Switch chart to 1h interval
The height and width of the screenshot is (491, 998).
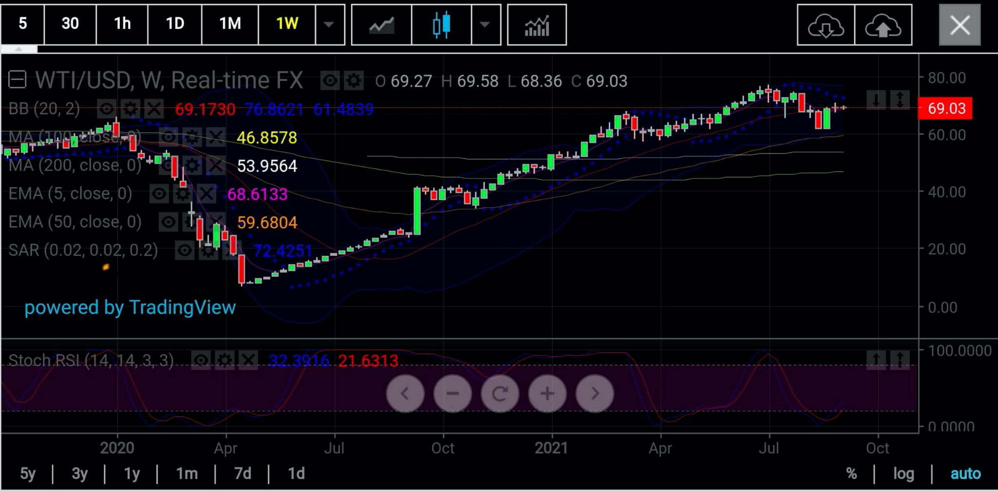pyautogui.click(x=122, y=24)
